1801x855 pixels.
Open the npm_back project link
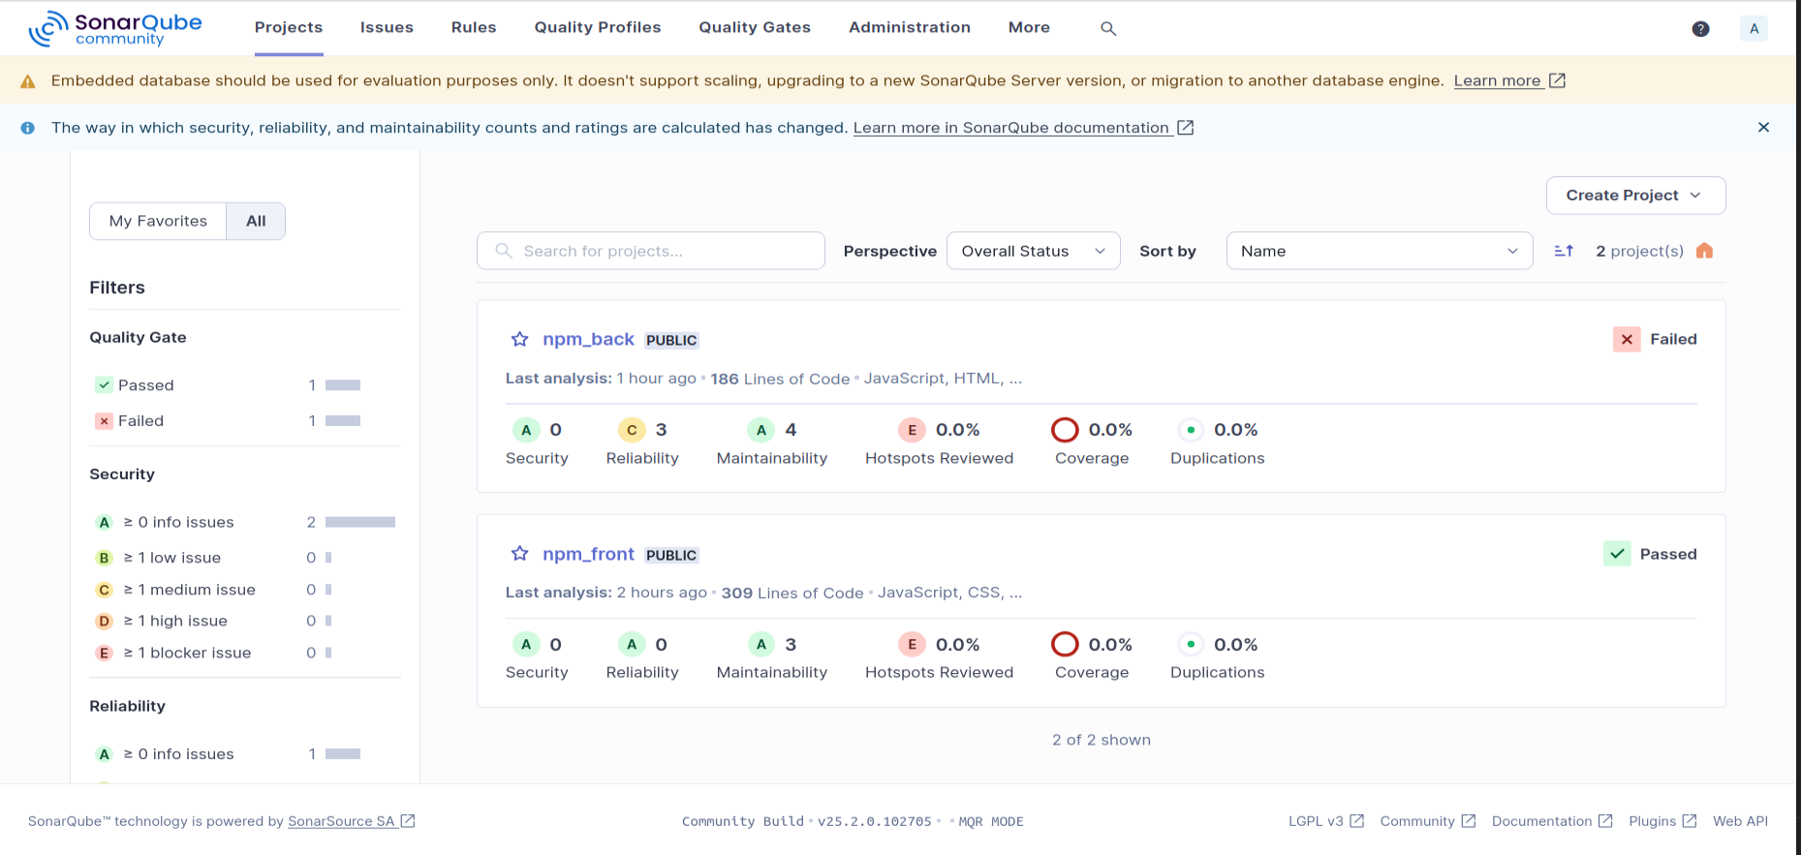tap(588, 339)
